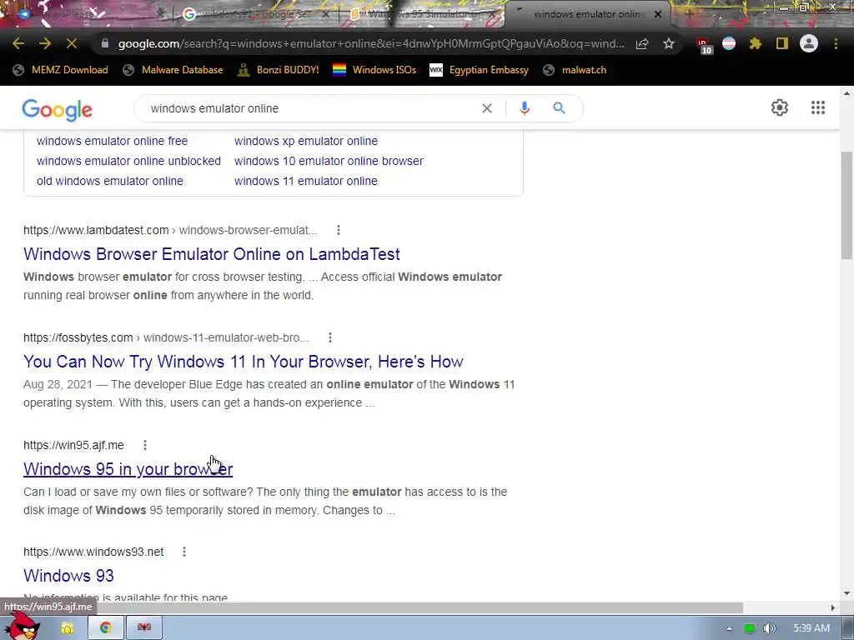Open the Egyptian Embassy bookmark
This screenshot has width=854, height=640.
(480, 70)
